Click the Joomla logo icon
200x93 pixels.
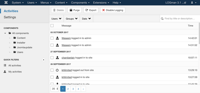6,3
